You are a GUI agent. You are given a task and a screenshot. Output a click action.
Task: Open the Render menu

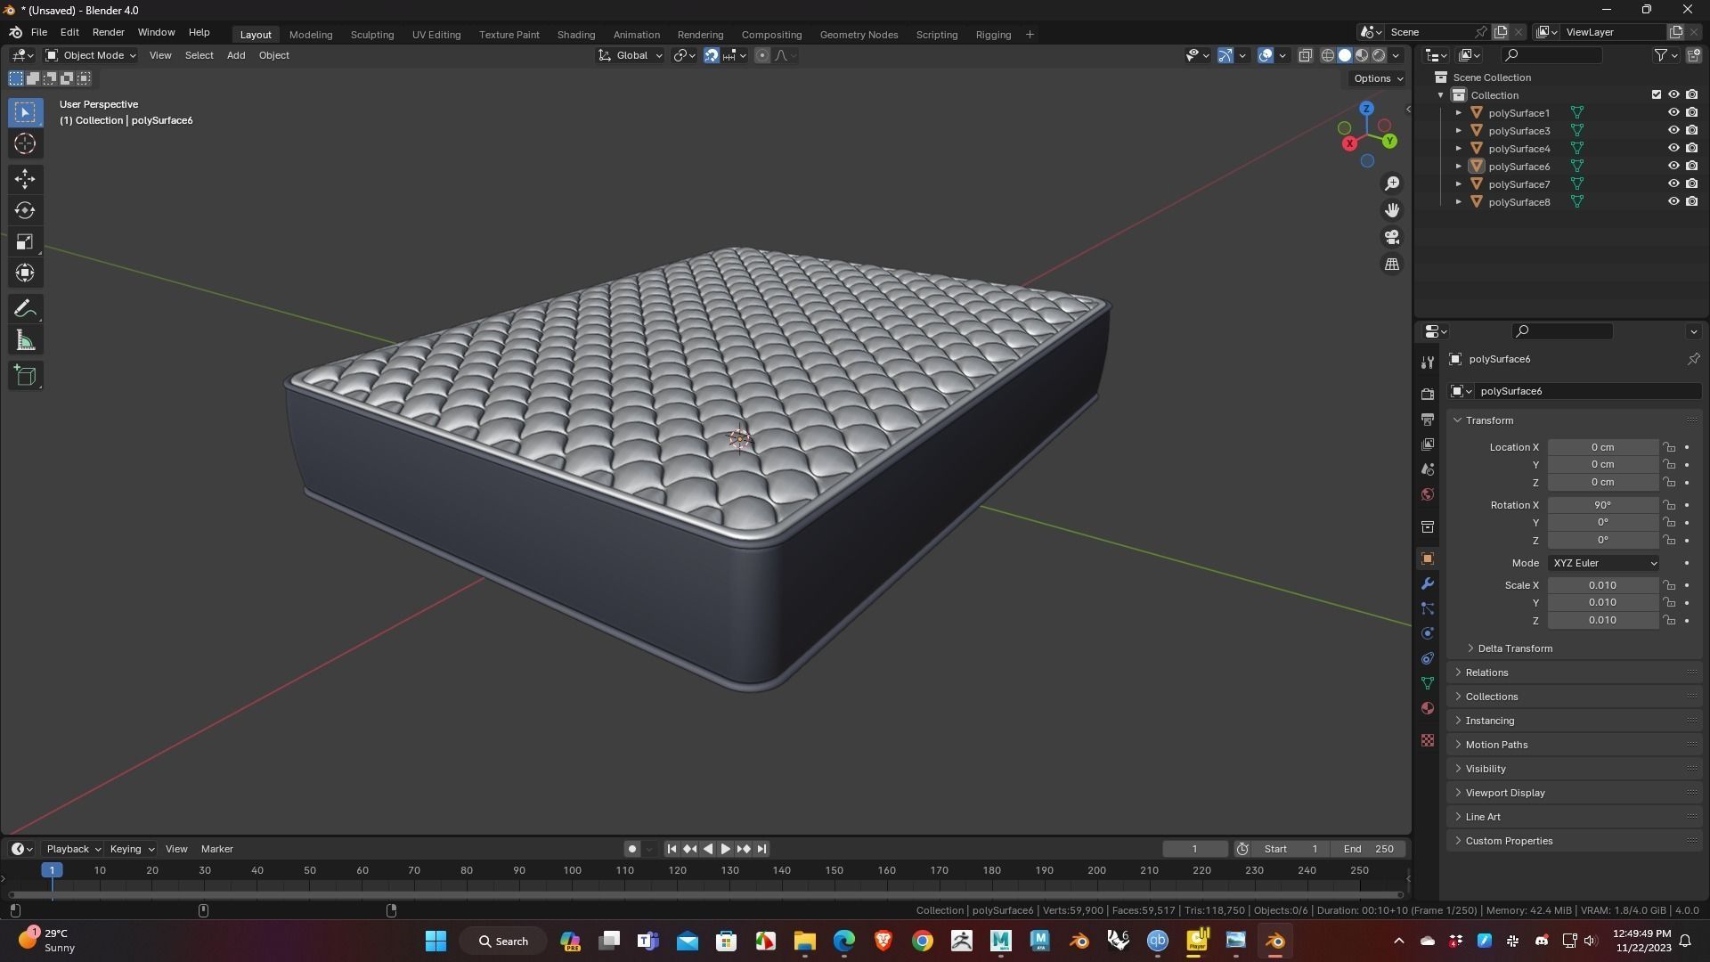coord(109,32)
